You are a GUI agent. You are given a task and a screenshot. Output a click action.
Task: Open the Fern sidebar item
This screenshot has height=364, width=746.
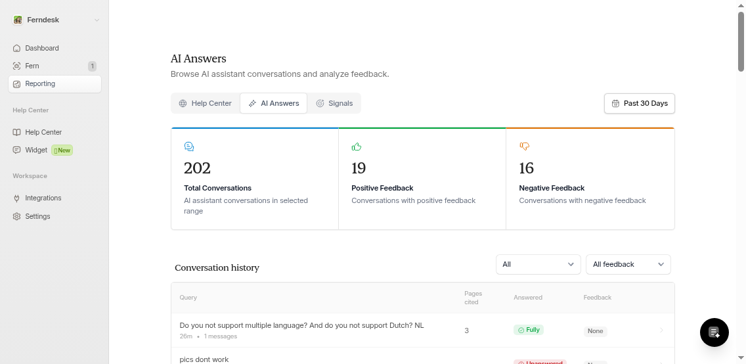point(55,66)
